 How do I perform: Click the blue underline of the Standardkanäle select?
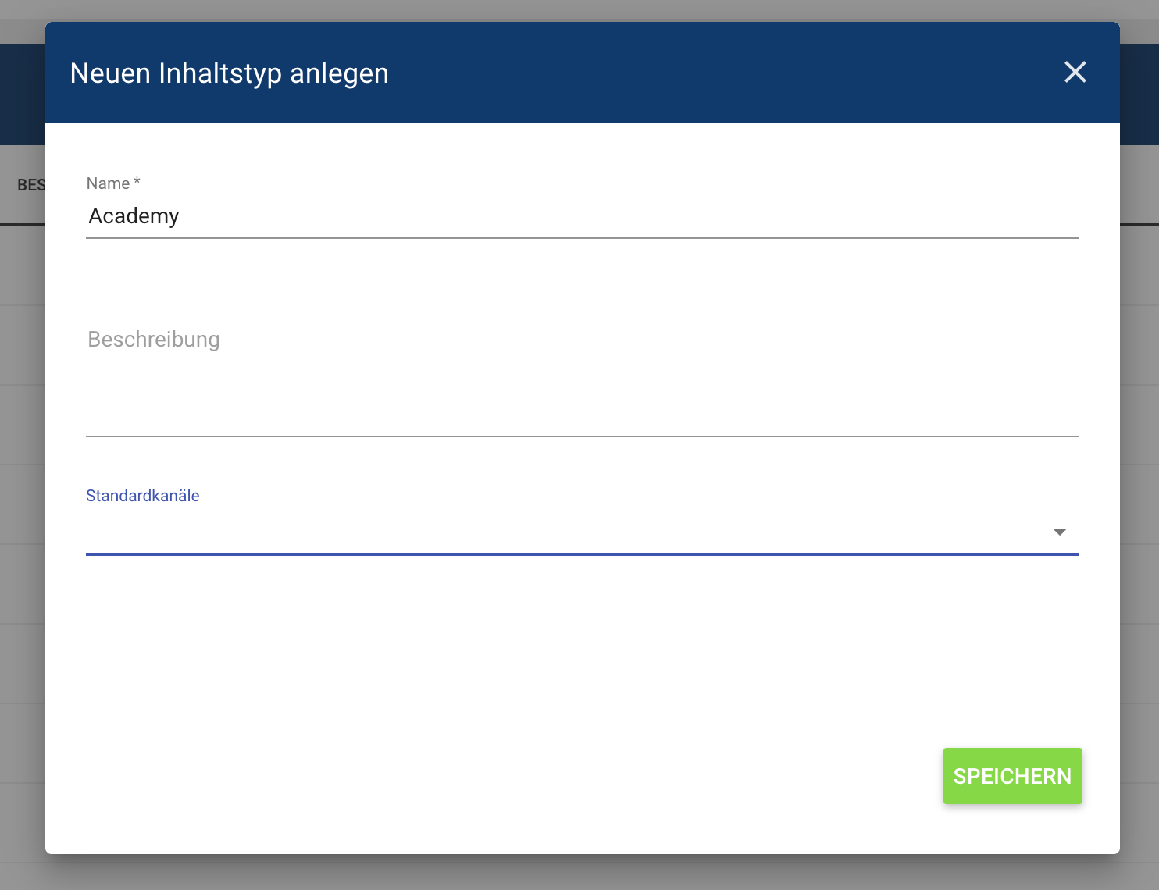[582, 554]
